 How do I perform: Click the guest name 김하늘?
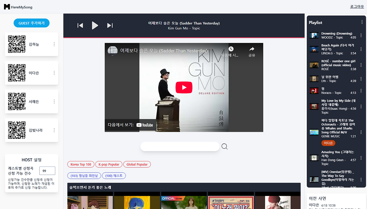tap(34, 44)
